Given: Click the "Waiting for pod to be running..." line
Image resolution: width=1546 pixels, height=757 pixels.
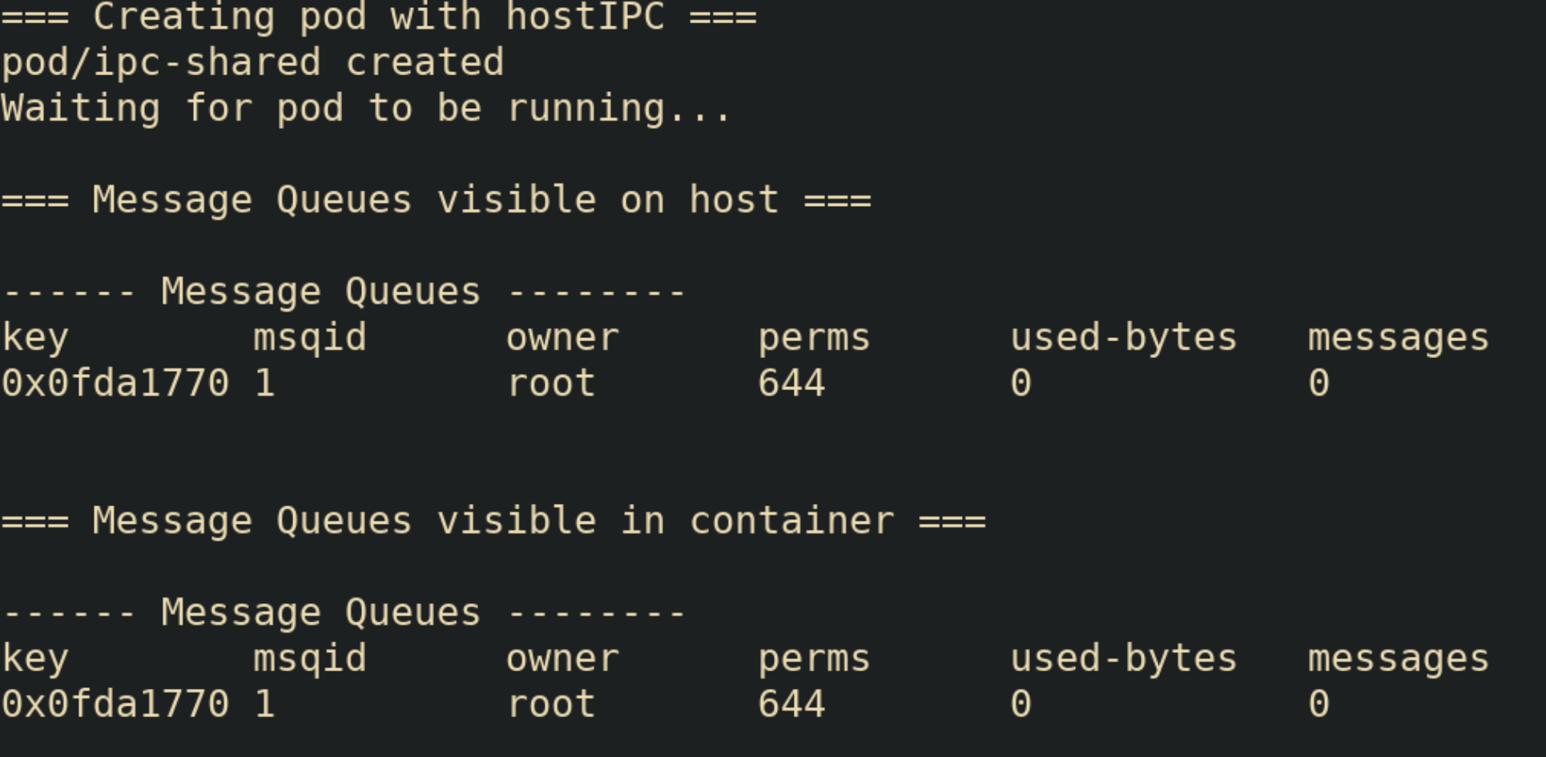Looking at the screenshot, I should pyautogui.click(x=366, y=108).
